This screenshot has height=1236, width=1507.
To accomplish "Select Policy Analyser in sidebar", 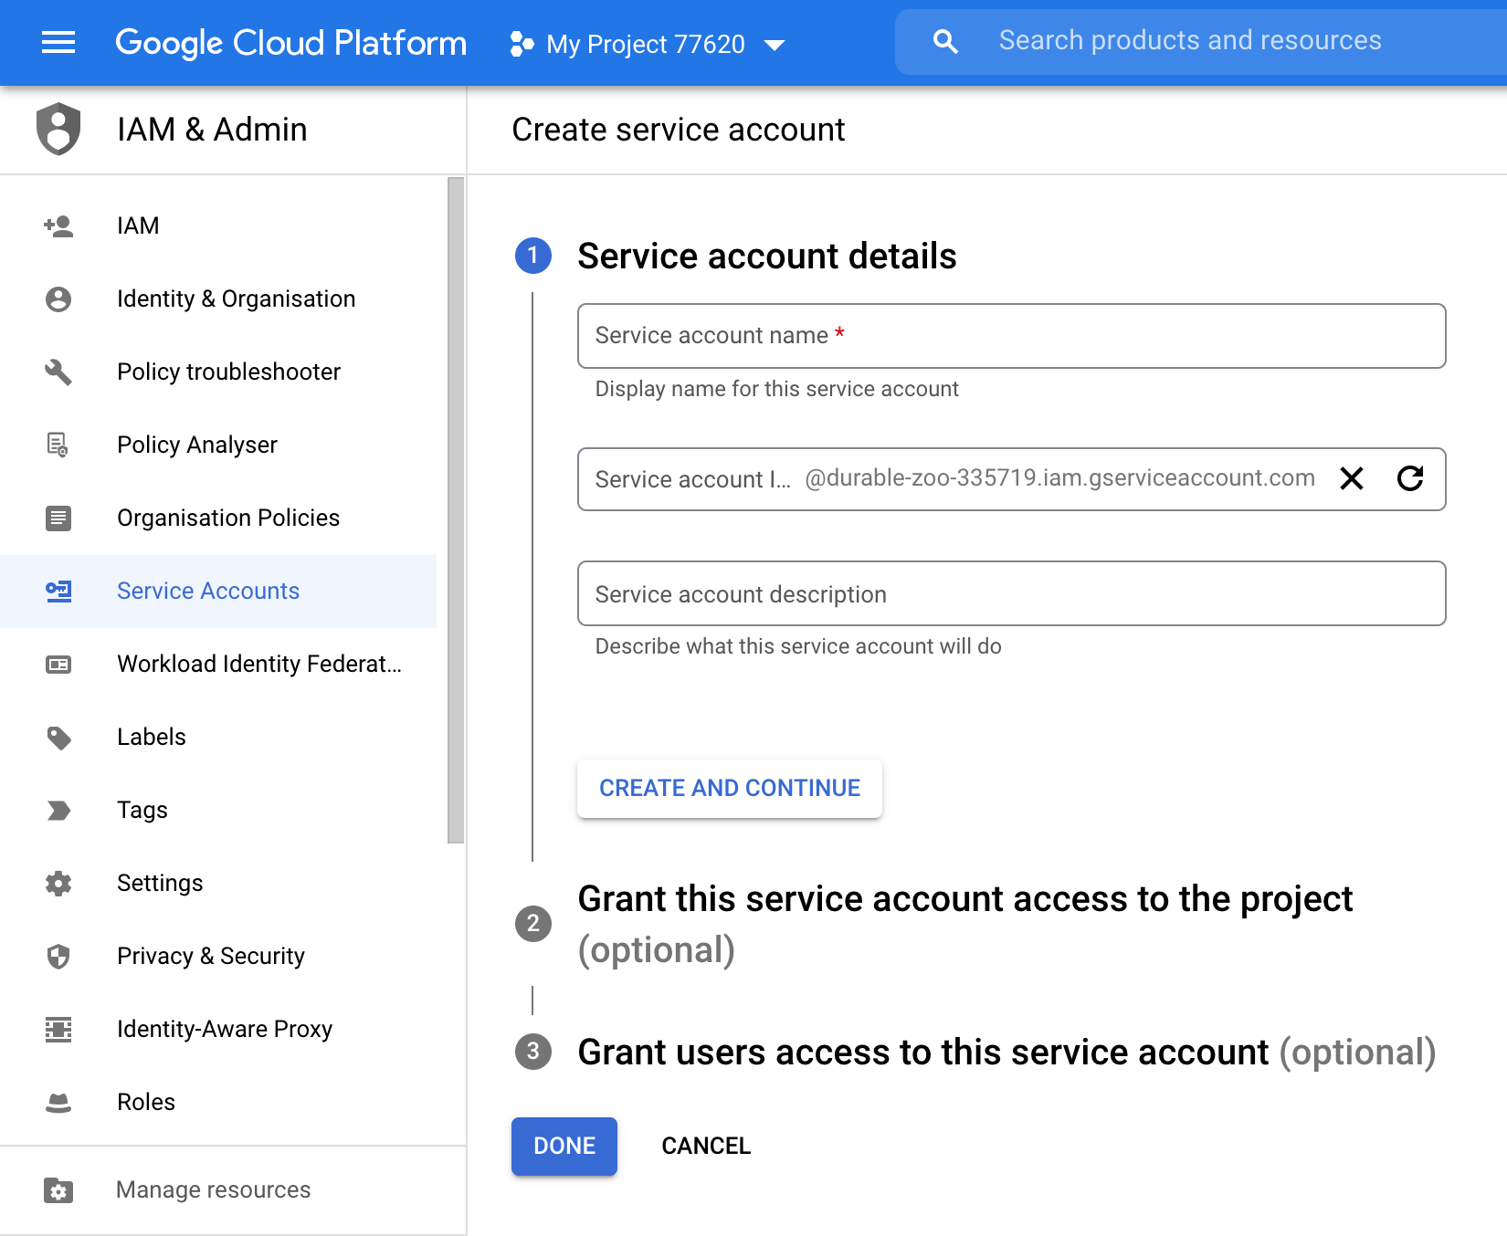I will coord(218,445).
